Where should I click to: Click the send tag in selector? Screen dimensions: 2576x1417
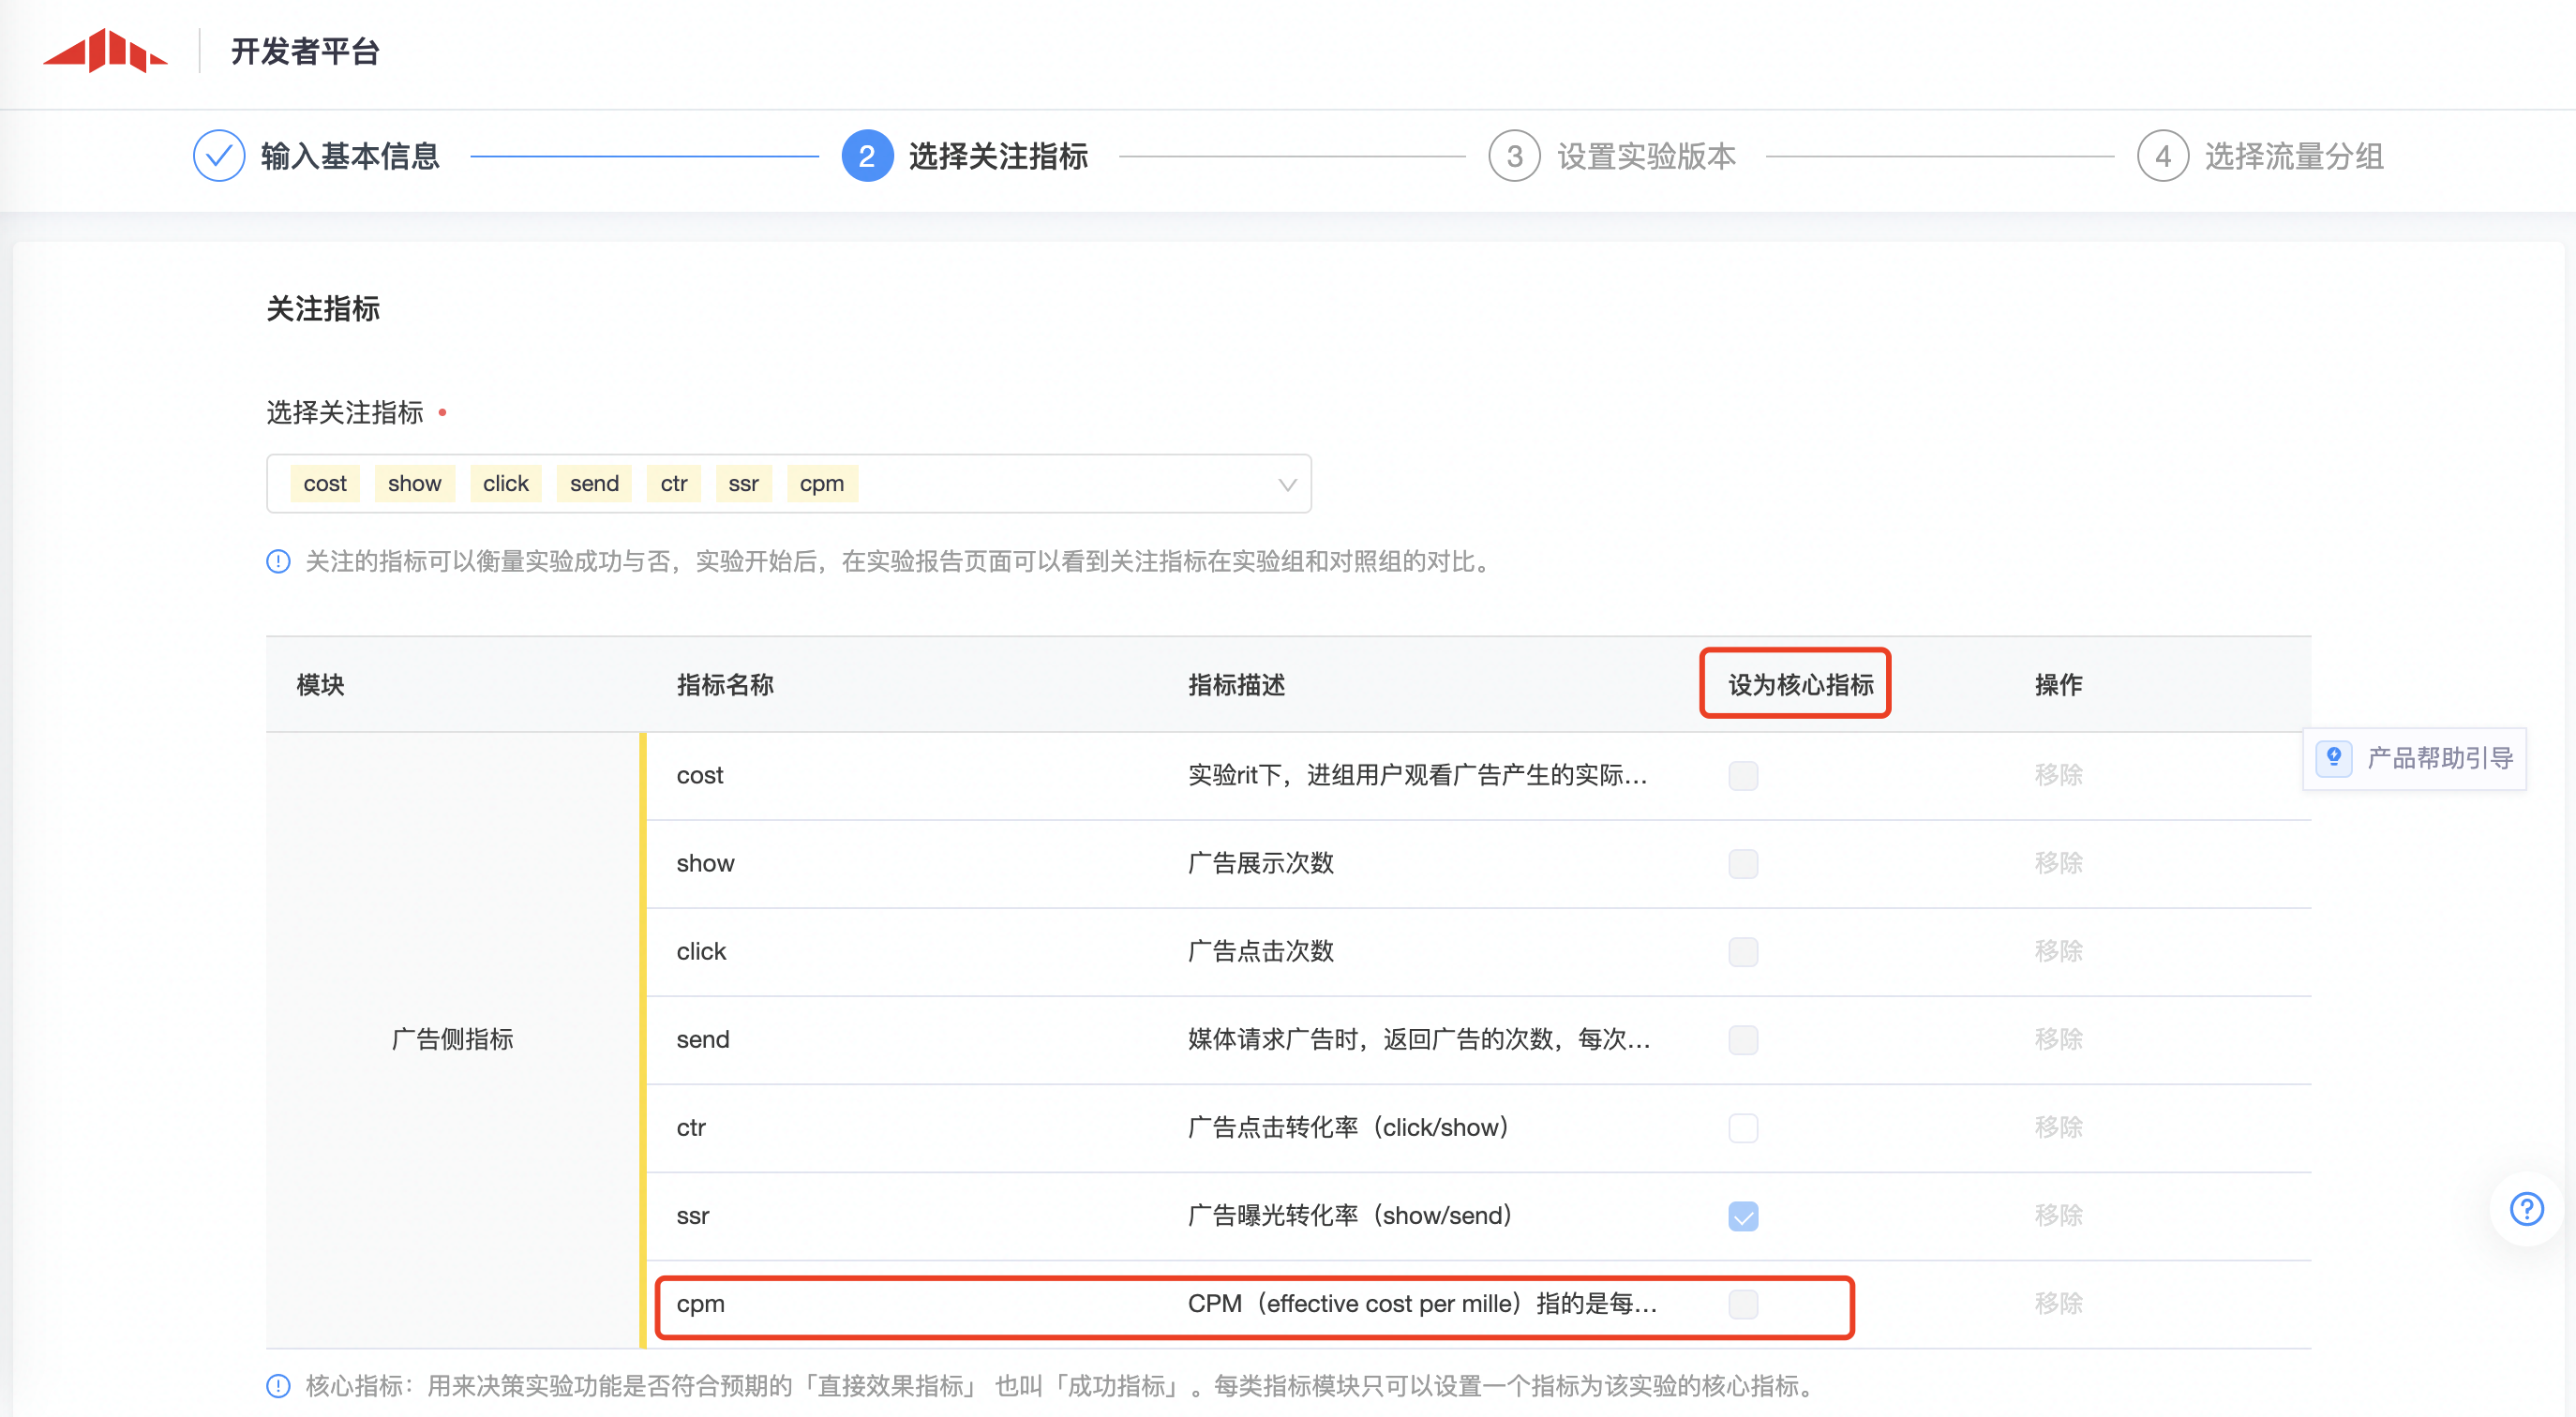point(594,484)
